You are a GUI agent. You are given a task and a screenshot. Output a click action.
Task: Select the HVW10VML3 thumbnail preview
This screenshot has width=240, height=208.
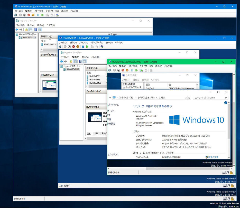point(95,117)
